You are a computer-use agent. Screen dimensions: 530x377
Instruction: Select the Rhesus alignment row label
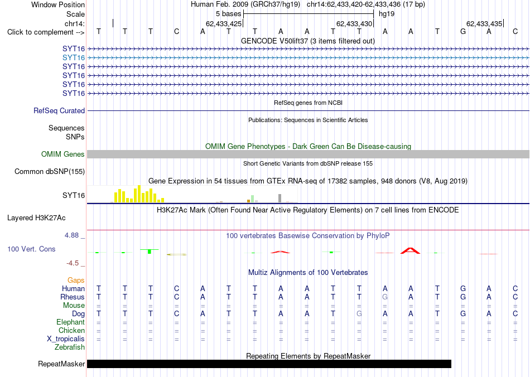(x=73, y=297)
